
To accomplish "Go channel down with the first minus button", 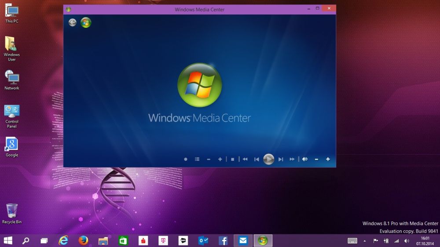I will [209, 159].
